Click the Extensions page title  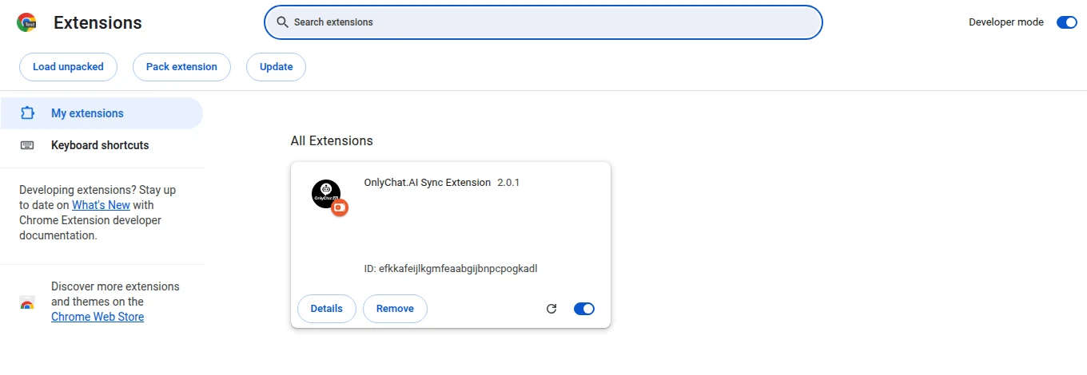tap(98, 23)
